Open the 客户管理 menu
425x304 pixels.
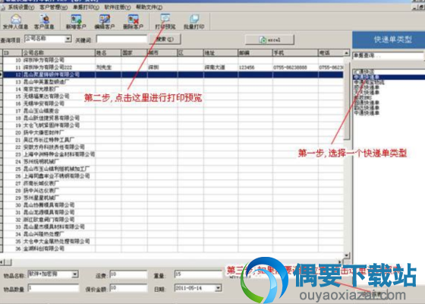53,8
